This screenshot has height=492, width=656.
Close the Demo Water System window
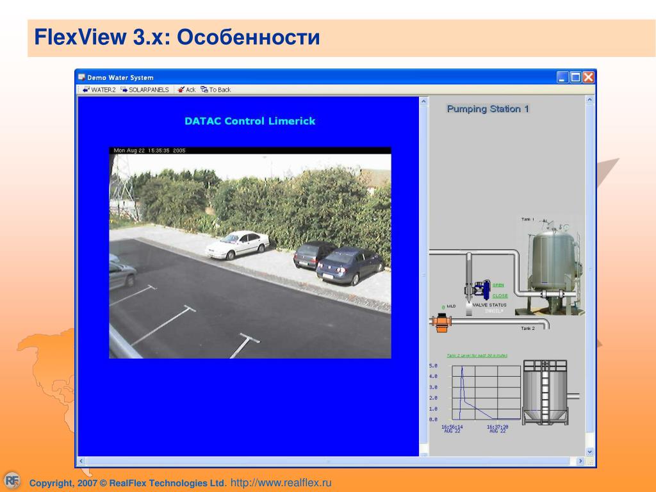588,78
